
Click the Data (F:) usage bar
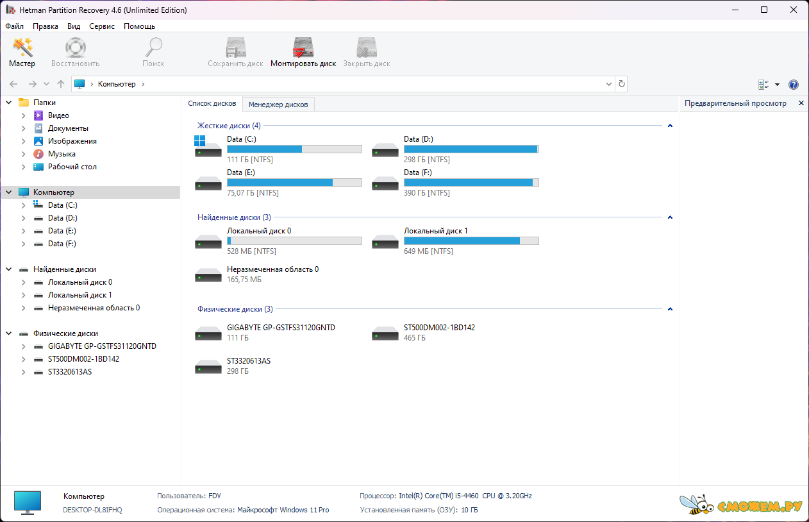[x=471, y=183]
